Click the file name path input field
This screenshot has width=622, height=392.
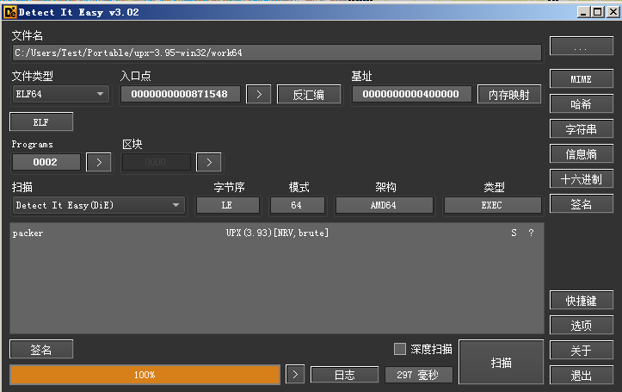[277, 53]
